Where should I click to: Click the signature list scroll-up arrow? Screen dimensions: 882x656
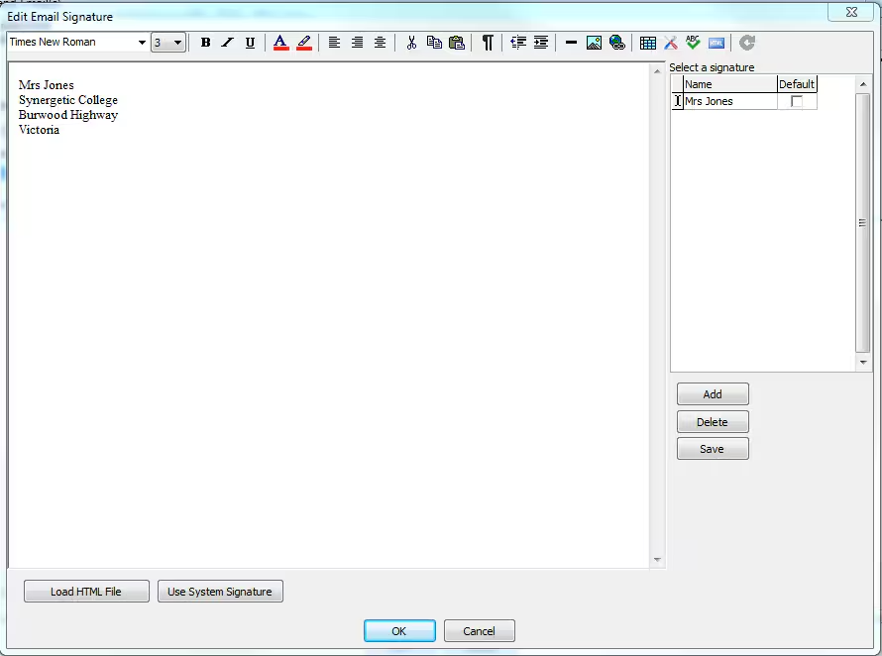(x=863, y=84)
